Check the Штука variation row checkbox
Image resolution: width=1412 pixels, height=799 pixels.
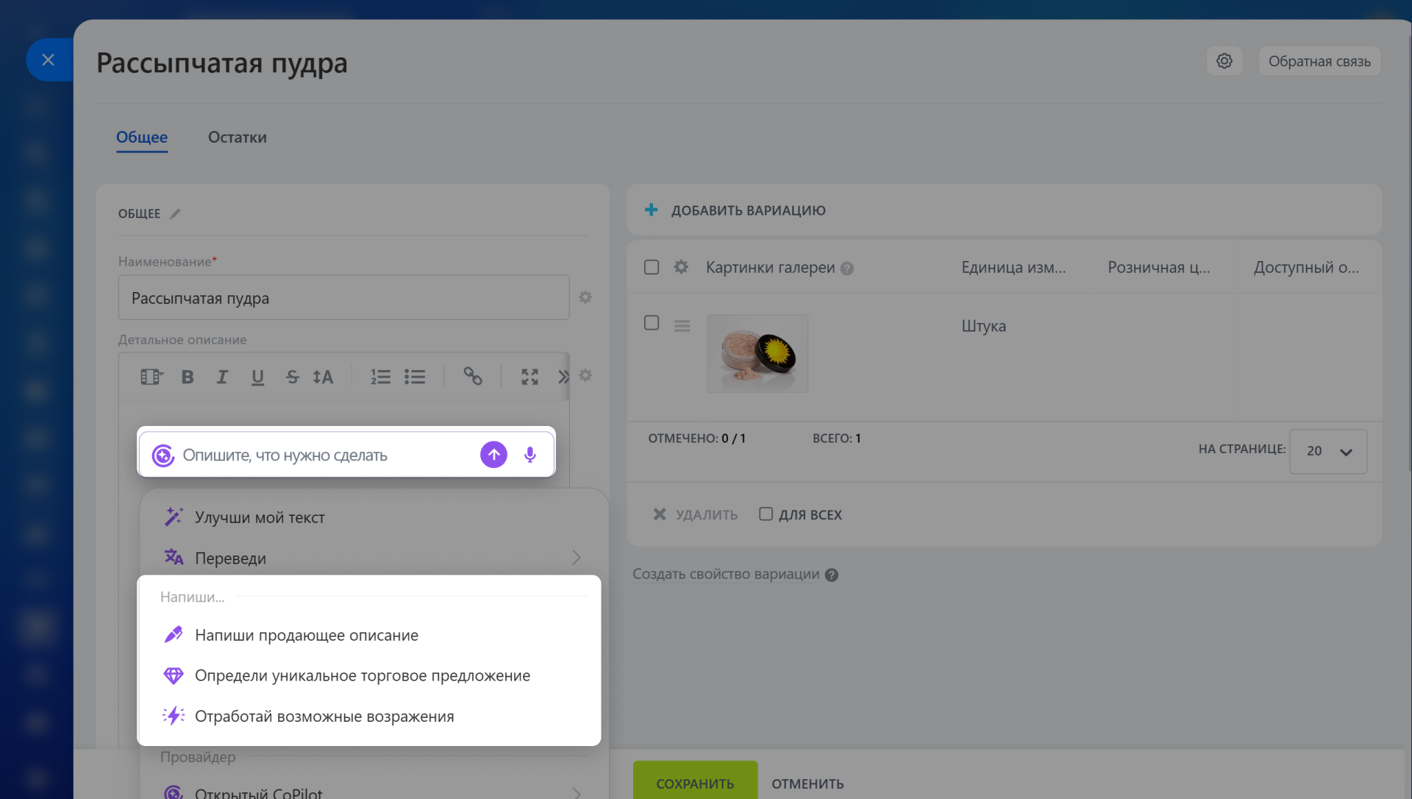[652, 323]
